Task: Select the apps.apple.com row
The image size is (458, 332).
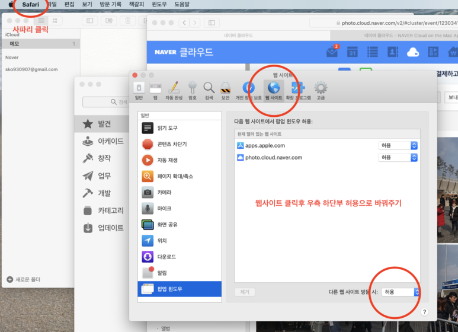Action: click(327, 145)
